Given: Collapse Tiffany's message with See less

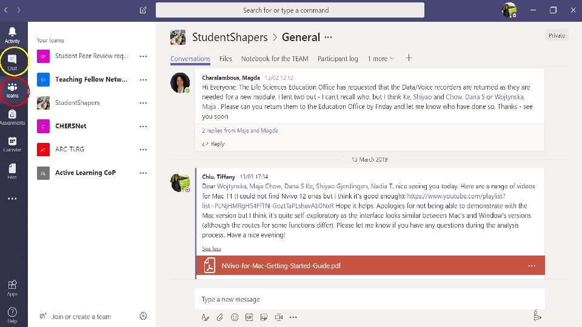Looking at the screenshot, I should [212, 248].
